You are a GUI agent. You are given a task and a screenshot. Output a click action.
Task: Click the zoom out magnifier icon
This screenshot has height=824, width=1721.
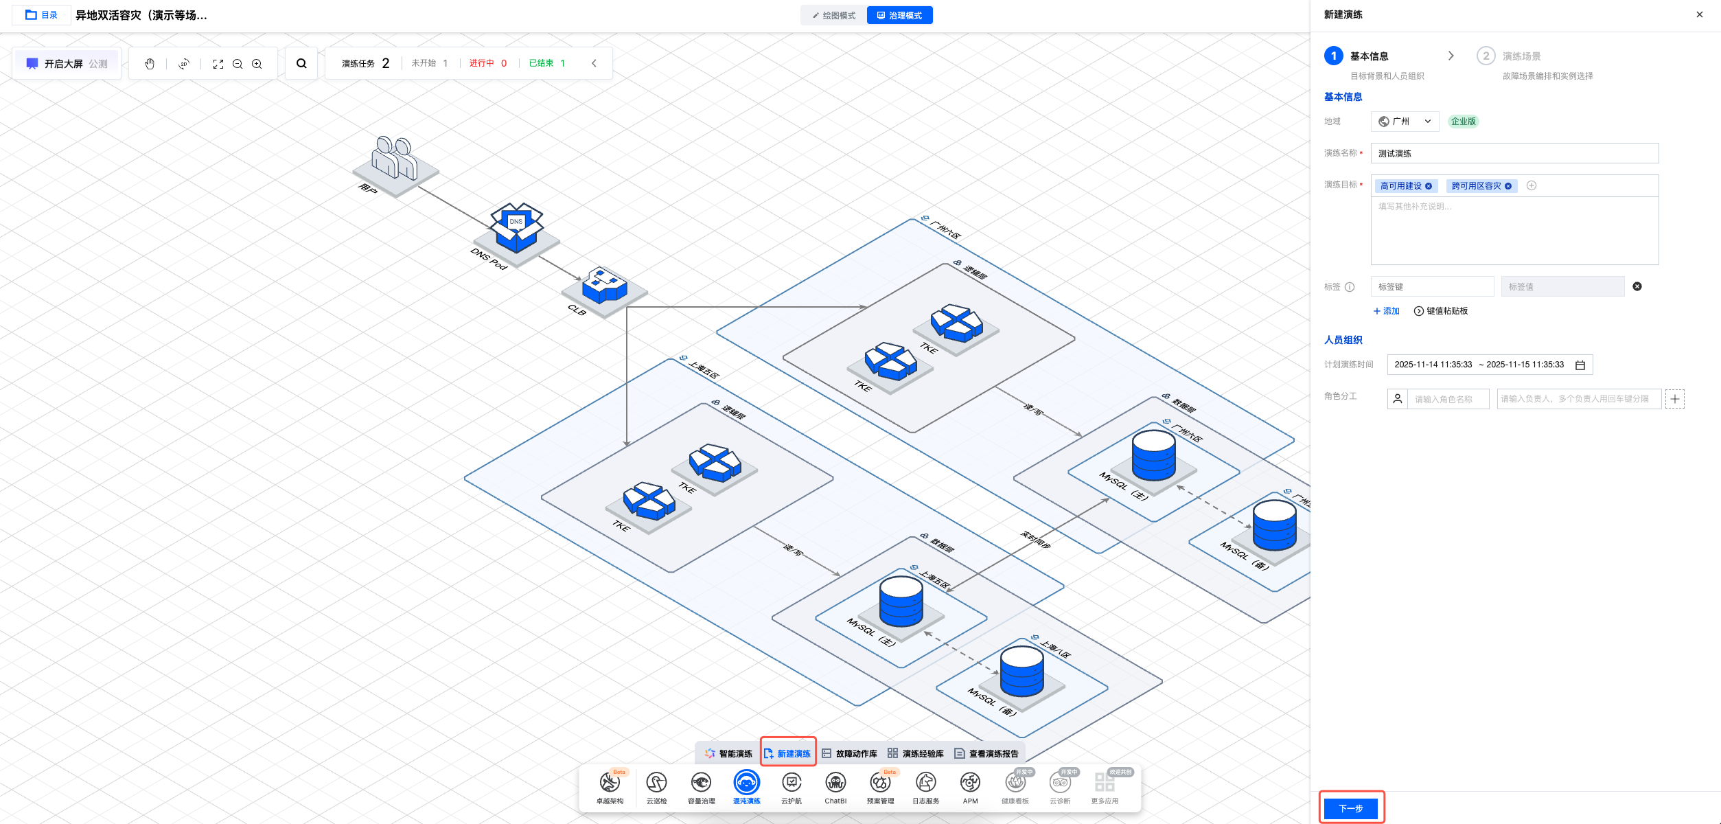click(x=238, y=64)
